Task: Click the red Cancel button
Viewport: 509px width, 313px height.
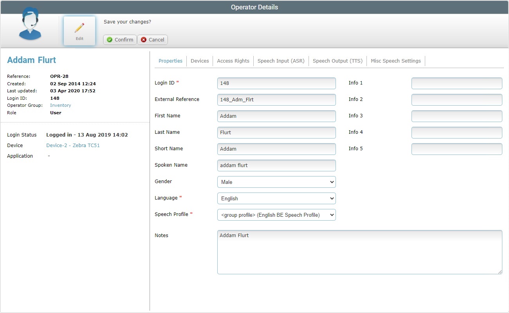Action: point(152,40)
